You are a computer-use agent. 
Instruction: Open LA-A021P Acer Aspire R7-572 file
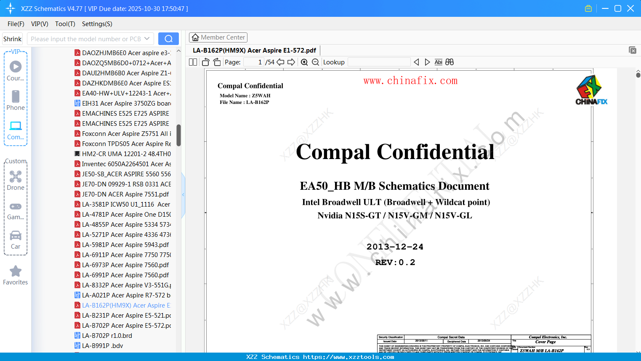(122, 295)
